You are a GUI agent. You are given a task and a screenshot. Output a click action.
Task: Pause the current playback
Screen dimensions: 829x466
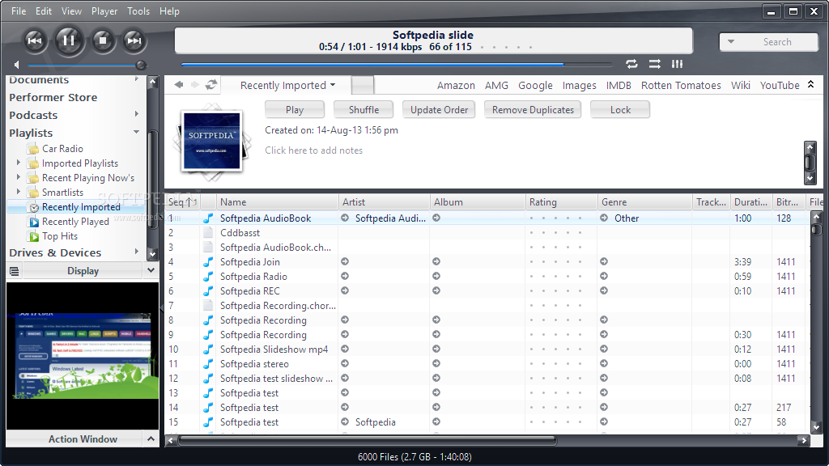(68, 40)
